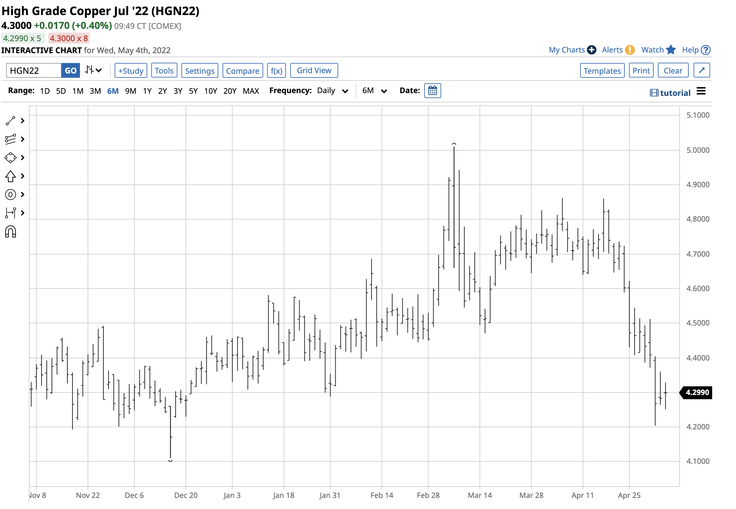This screenshot has height=509, width=736.
Task: Switch range to 1Y
Action: click(x=147, y=91)
